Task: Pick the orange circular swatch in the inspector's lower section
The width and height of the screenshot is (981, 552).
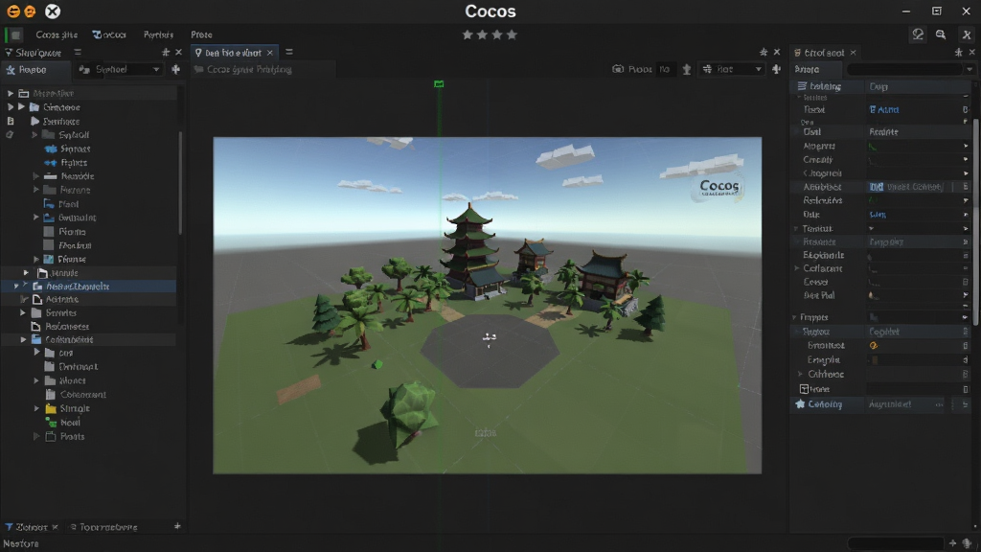Action: tap(874, 345)
